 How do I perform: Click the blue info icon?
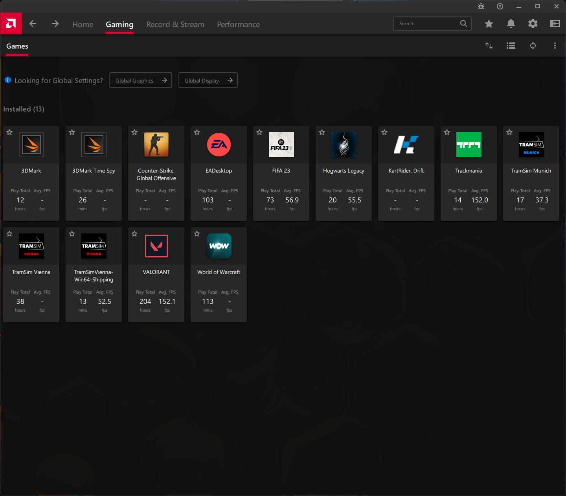(8, 80)
